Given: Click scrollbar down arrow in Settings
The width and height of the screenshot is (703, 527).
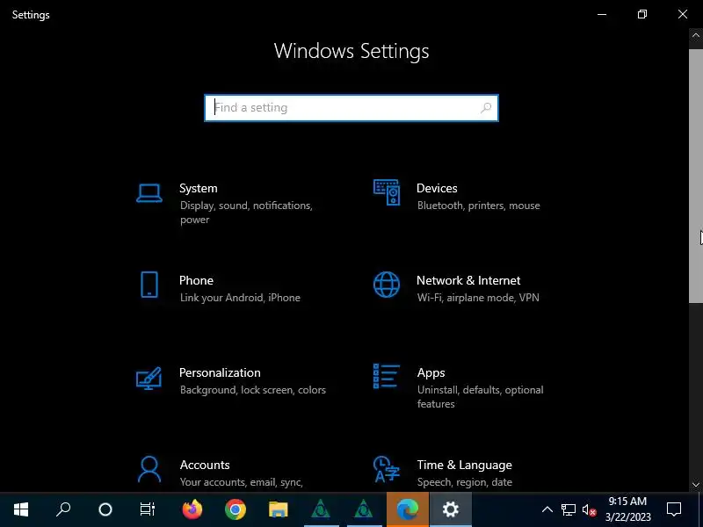Looking at the screenshot, I should click(x=696, y=485).
